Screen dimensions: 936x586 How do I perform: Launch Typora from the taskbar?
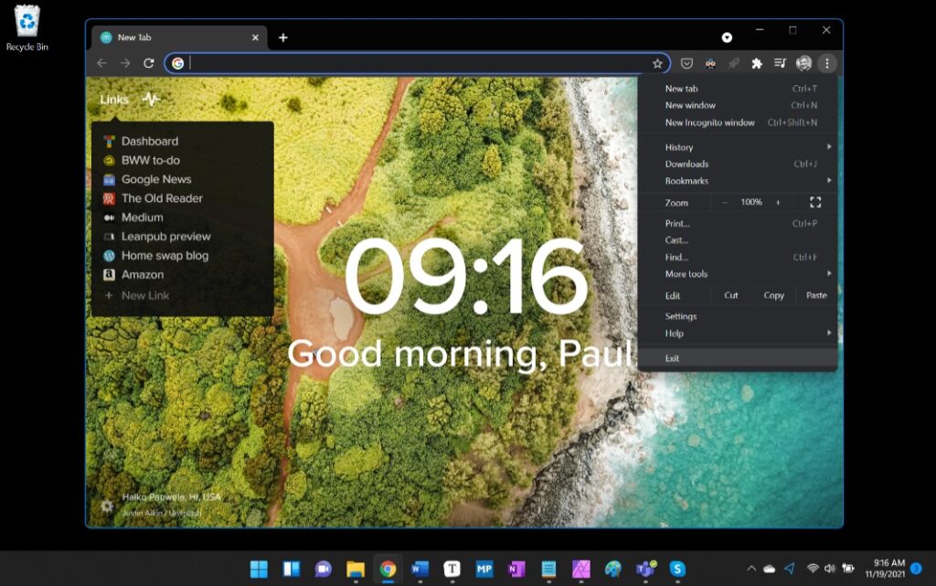[x=451, y=568]
